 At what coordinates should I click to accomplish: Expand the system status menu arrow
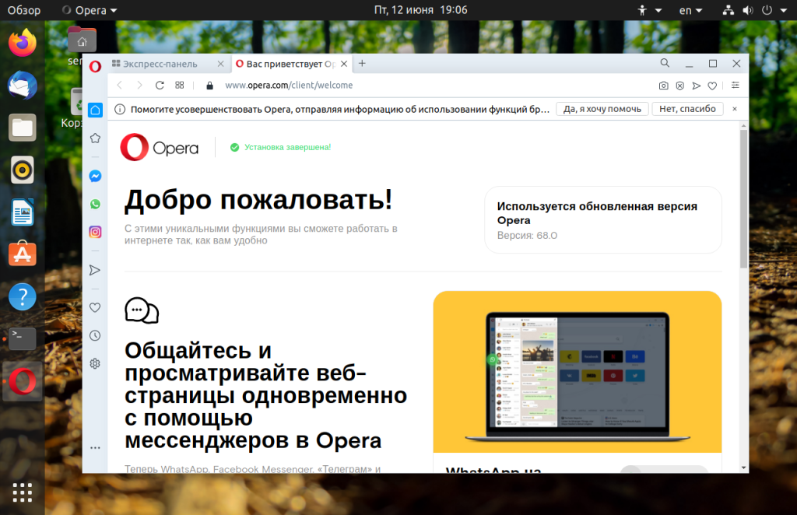click(x=784, y=10)
